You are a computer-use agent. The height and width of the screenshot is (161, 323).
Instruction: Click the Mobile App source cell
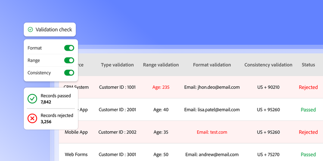[x=76, y=132]
